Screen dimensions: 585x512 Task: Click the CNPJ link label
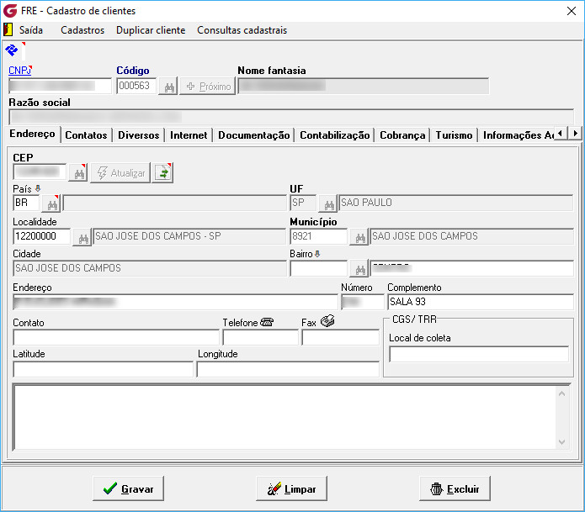(x=20, y=71)
